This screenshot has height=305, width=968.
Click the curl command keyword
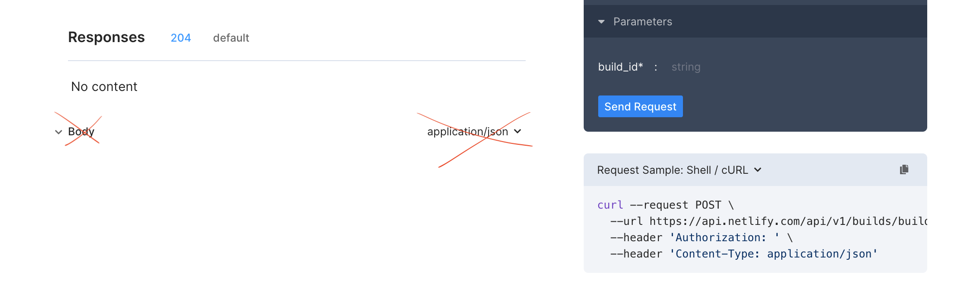pos(610,205)
